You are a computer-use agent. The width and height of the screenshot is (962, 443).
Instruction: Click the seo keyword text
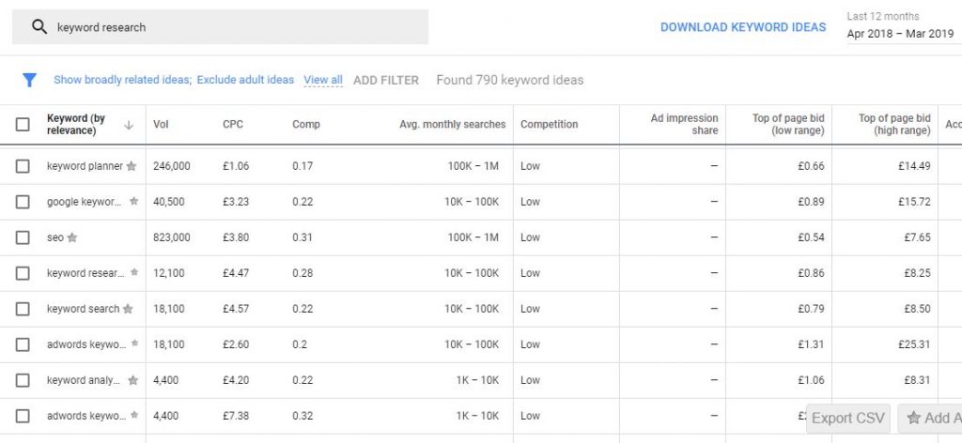click(55, 237)
